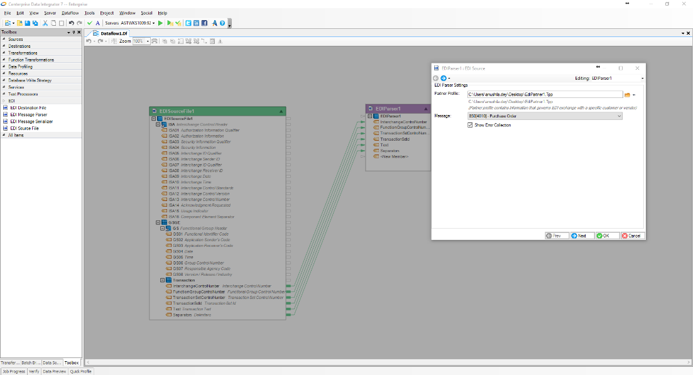Viewport: 693px width, 375px height.
Task: Switch to the Data Preview tab
Action: click(x=55, y=371)
